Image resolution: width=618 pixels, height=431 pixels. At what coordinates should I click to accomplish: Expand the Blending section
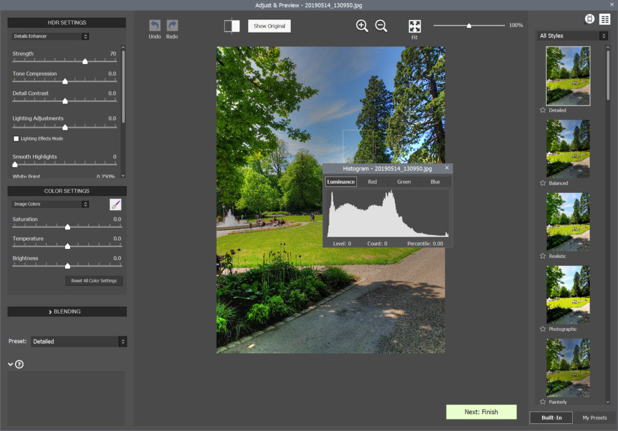[67, 312]
